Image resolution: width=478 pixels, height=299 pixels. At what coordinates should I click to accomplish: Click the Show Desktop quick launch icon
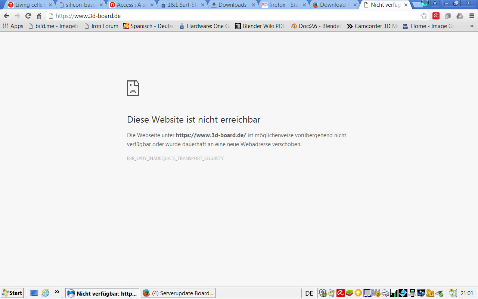tap(34, 293)
